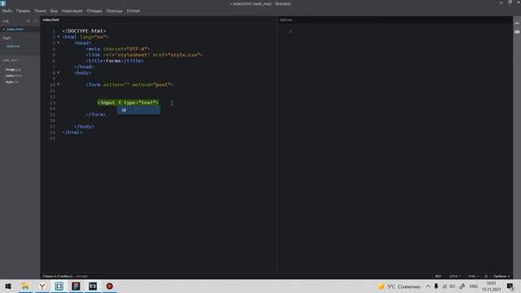Collapse the html tag fold on line 2
Screen dimensions: 521x293
59,37
